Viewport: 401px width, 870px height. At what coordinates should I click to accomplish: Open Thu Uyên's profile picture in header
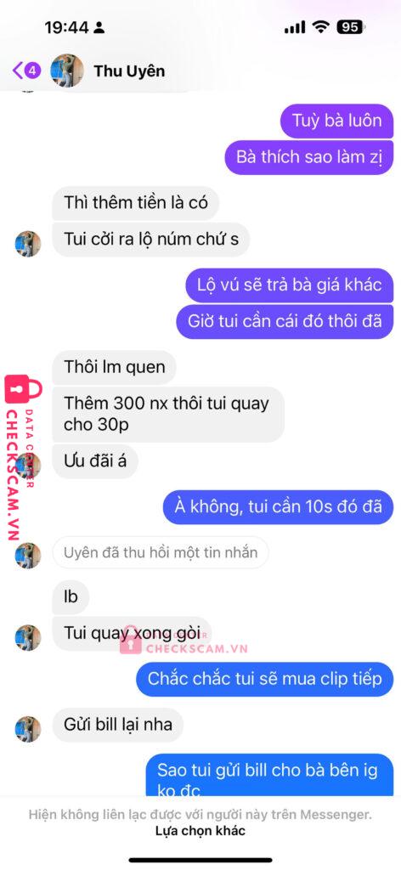coord(67,71)
